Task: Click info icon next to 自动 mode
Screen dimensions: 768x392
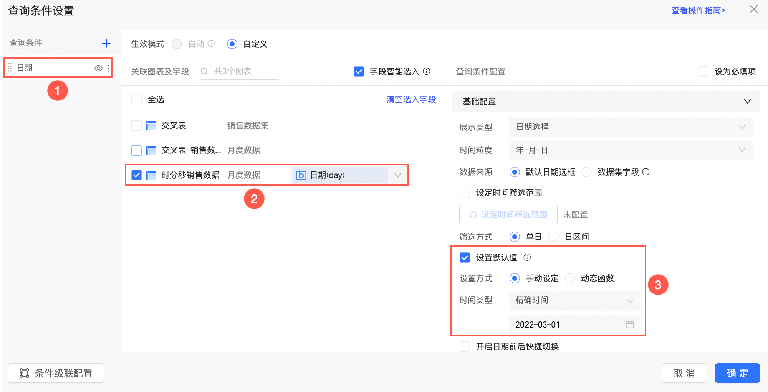Action: pos(211,44)
